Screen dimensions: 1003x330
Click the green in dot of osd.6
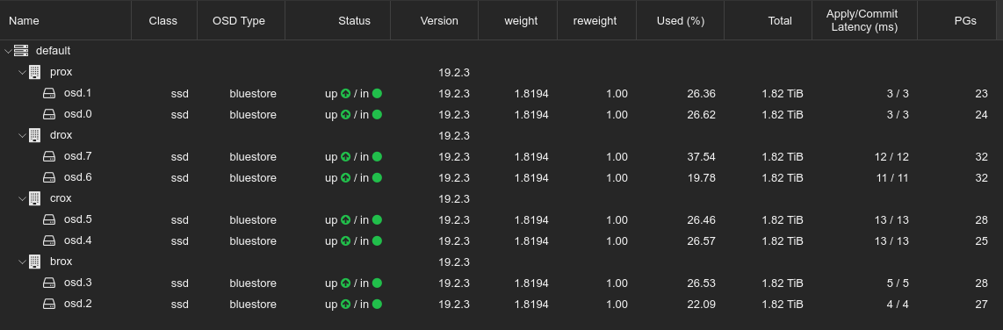377,178
